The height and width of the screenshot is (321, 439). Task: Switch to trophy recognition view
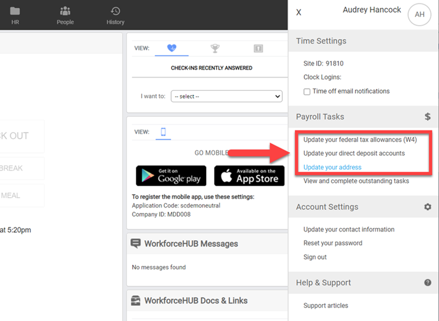tap(215, 49)
